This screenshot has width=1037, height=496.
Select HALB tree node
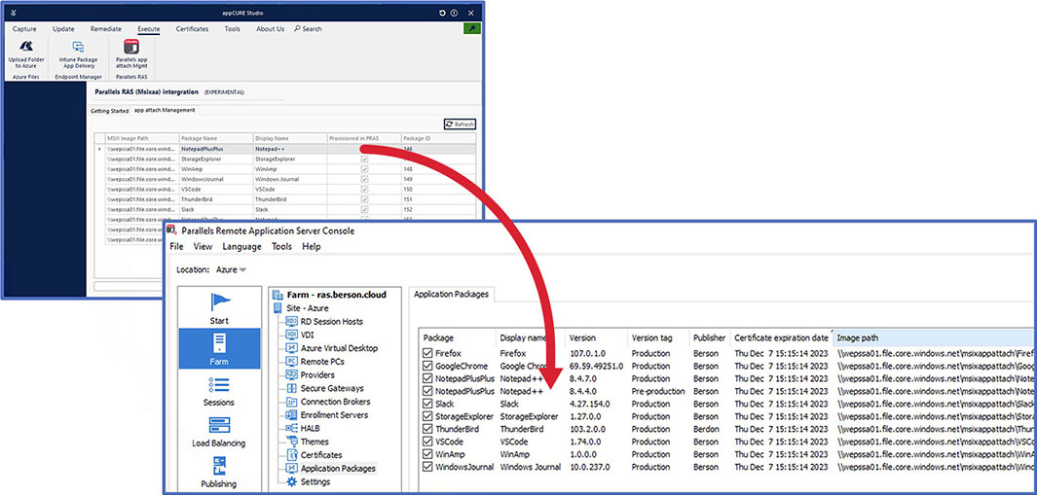tap(302, 428)
